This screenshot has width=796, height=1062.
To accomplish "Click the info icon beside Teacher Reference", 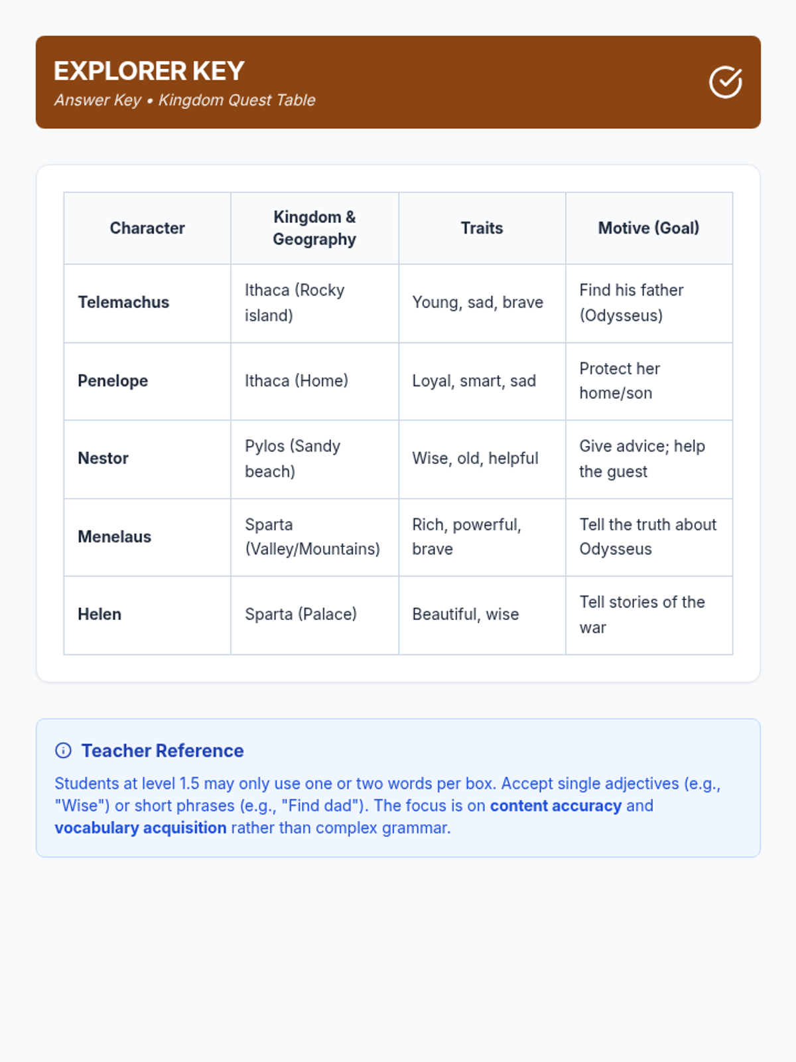I will pyautogui.click(x=63, y=751).
